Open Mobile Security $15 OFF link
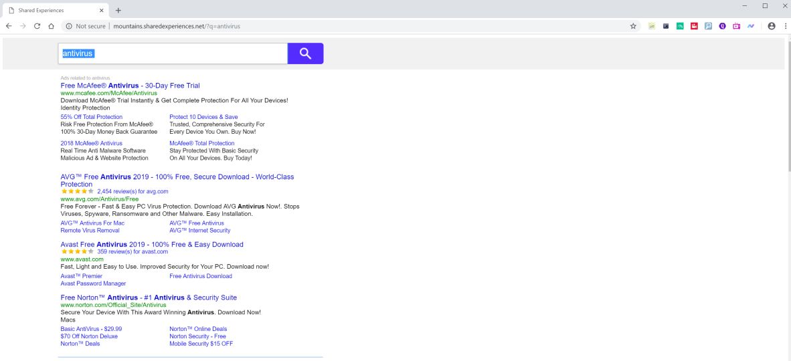The image size is (791, 361). [201, 344]
